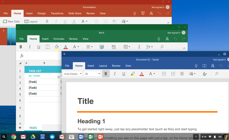
Task: Toggle Underline in the PowerPoint ribbon
Action: 65,21
